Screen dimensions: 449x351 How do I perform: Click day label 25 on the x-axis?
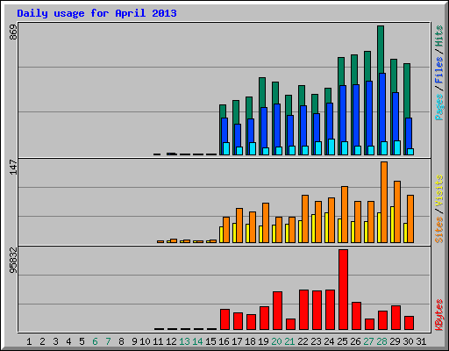[342, 341]
